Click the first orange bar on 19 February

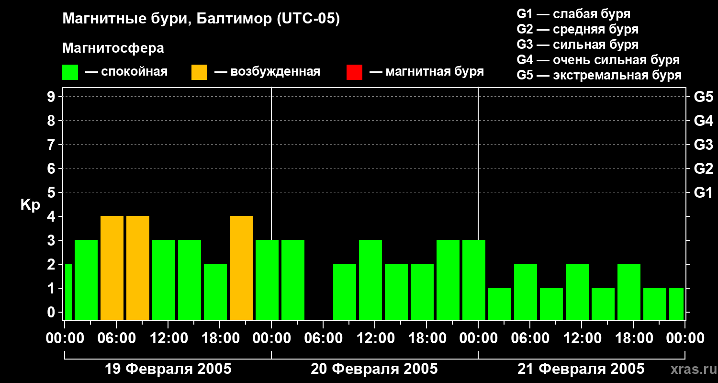pos(112,267)
